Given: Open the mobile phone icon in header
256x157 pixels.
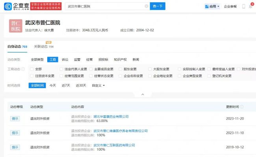Looking at the screenshot, I should click(x=243, y=6).
